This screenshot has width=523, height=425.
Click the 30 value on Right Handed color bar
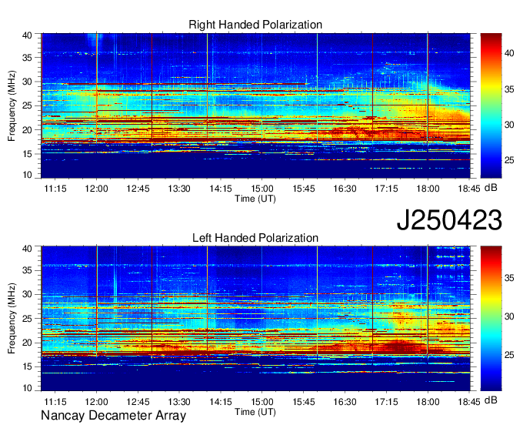click(509, 125)
